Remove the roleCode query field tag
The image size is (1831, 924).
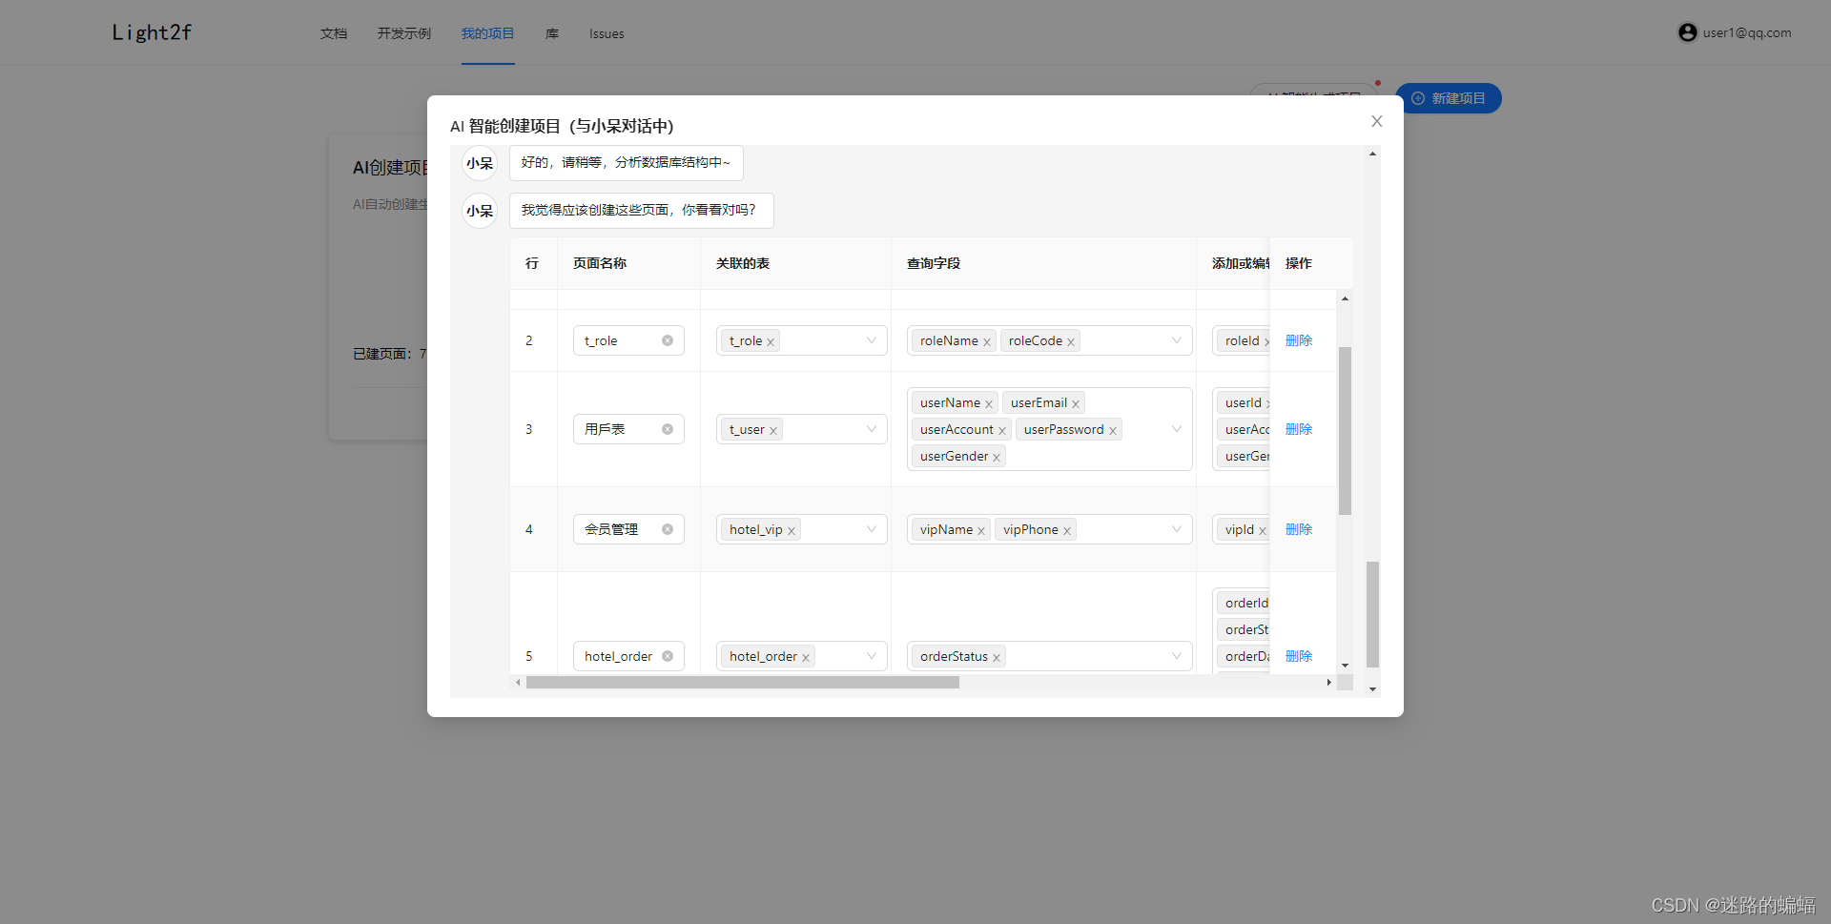click(x=1071, y=341)
